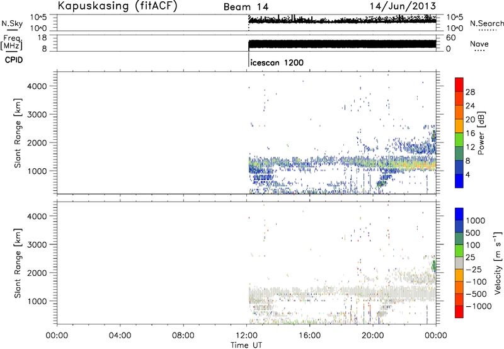Screen dimensions: 504x349
Task: Click the -100 tick on Velocity colorbar
Action: tap(476, 282)
